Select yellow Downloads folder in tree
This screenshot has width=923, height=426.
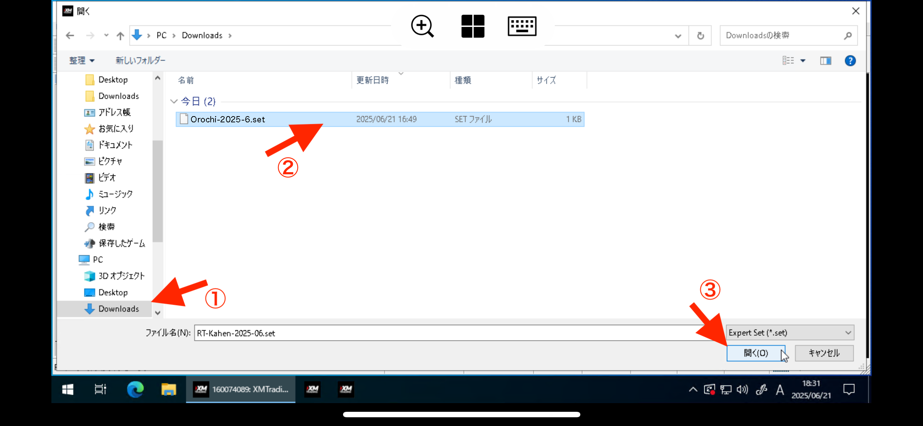coord(119,96)
